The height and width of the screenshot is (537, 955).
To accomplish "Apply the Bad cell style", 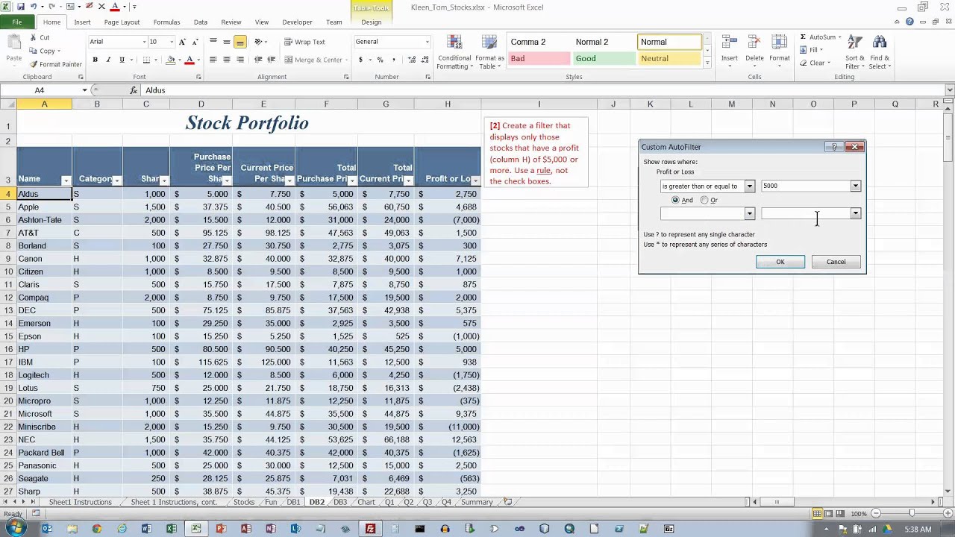I will (x=538, y=58).
